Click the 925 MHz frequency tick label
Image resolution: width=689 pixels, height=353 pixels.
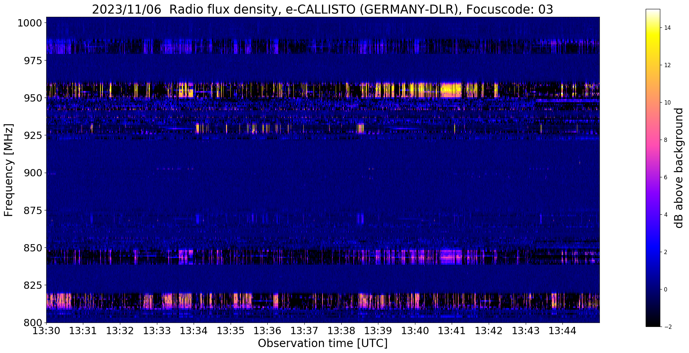33,136
